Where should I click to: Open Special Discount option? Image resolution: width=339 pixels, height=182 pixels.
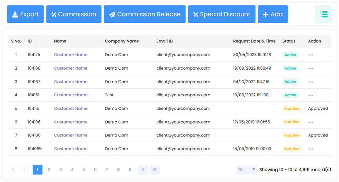point(221,14)
